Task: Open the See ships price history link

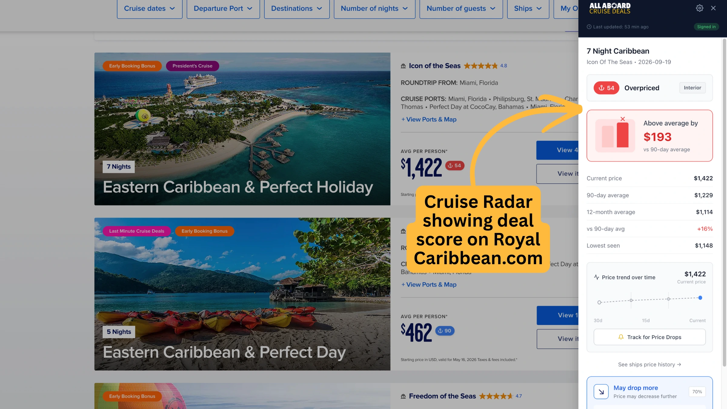Action: [x=649, y=364]
